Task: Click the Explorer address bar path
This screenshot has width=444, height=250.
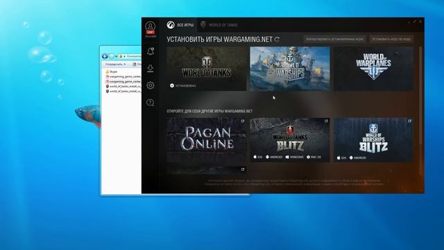Action: (x=130, y=56)
